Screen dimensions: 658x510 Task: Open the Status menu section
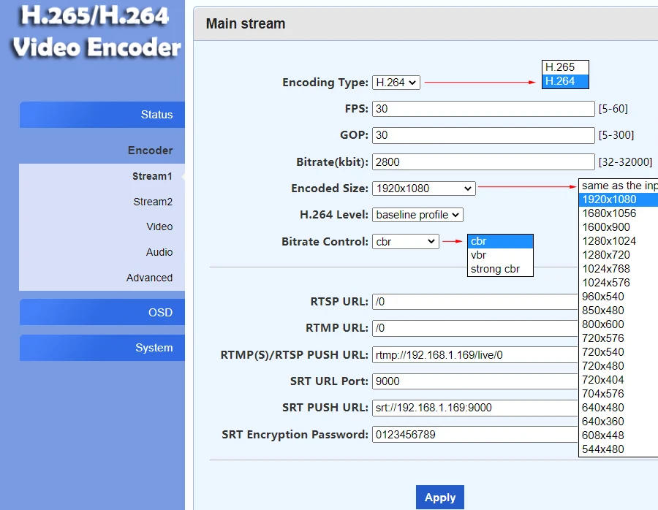[102, 115]
